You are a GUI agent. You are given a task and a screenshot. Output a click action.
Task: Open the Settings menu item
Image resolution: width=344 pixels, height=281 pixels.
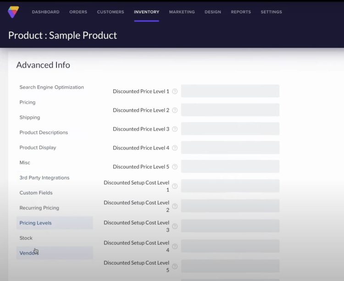(271, 12)
